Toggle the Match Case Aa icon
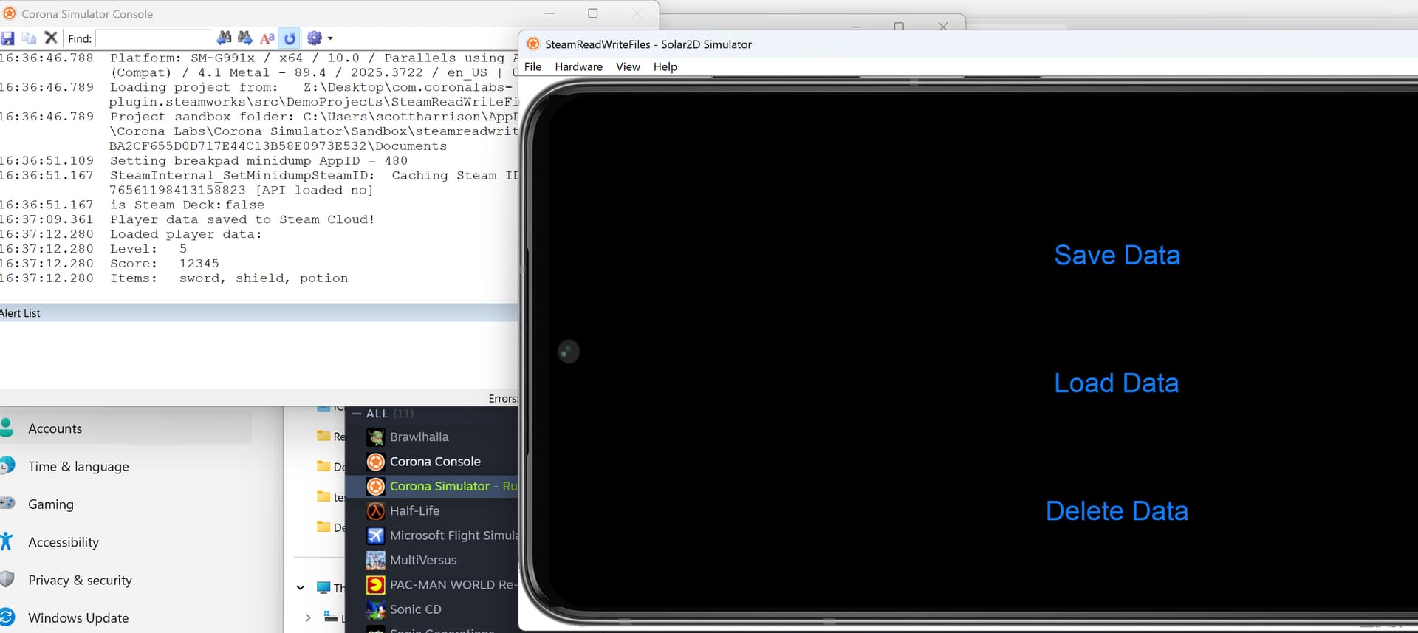 point(267,38)
